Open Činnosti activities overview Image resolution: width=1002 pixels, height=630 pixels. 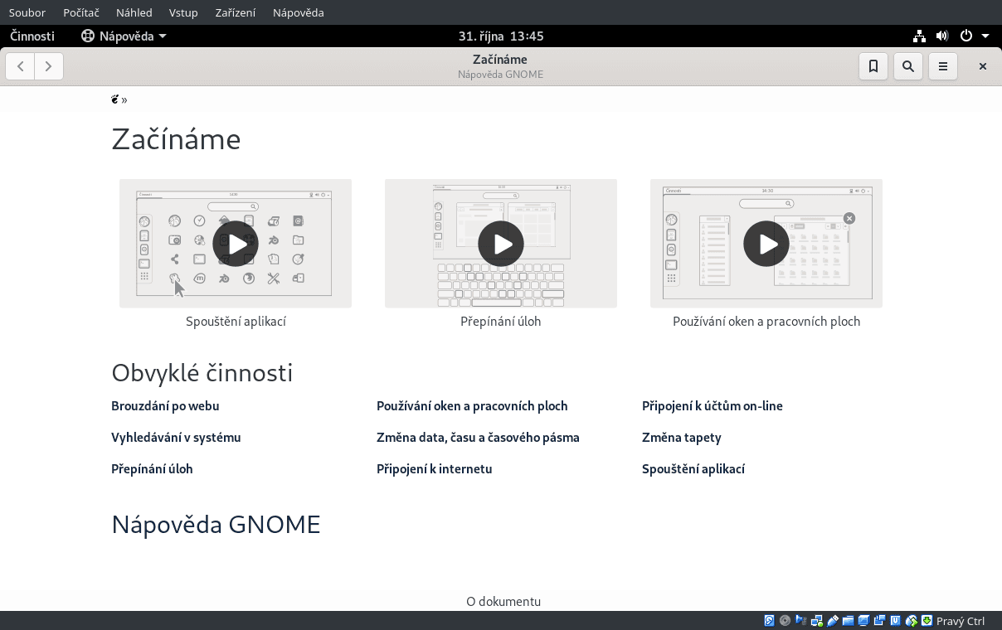tap(32, 36)
